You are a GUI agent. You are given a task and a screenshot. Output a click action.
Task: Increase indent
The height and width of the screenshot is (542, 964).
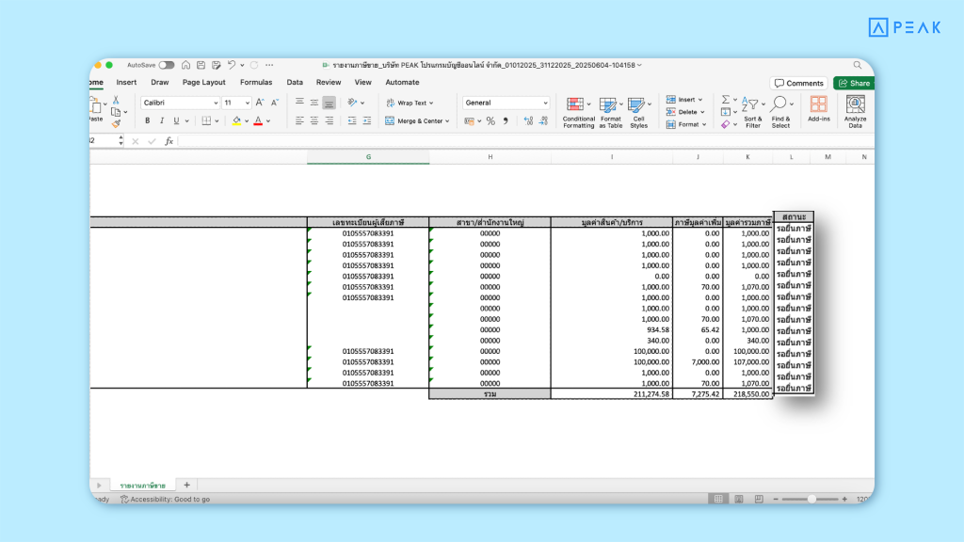(x=367, y=121)
